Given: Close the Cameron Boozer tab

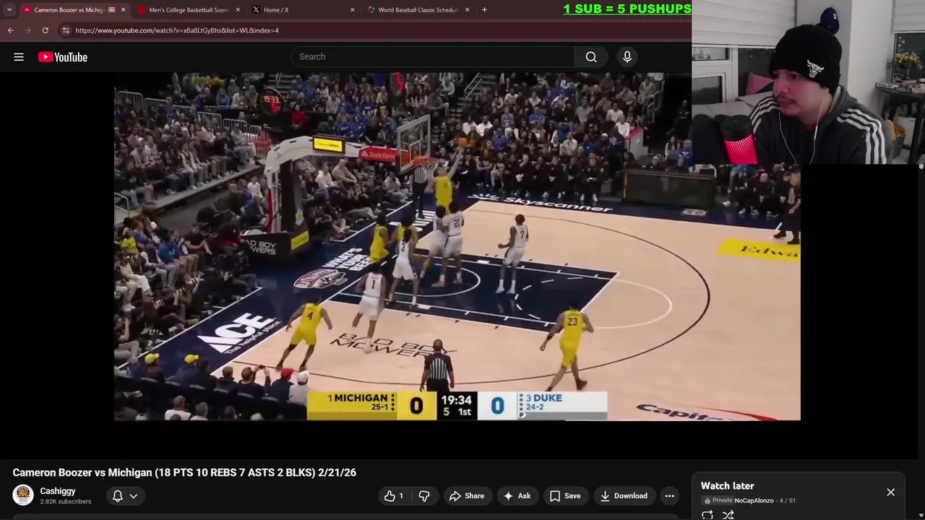Looking at the screenshot, I should click(123, 10).
